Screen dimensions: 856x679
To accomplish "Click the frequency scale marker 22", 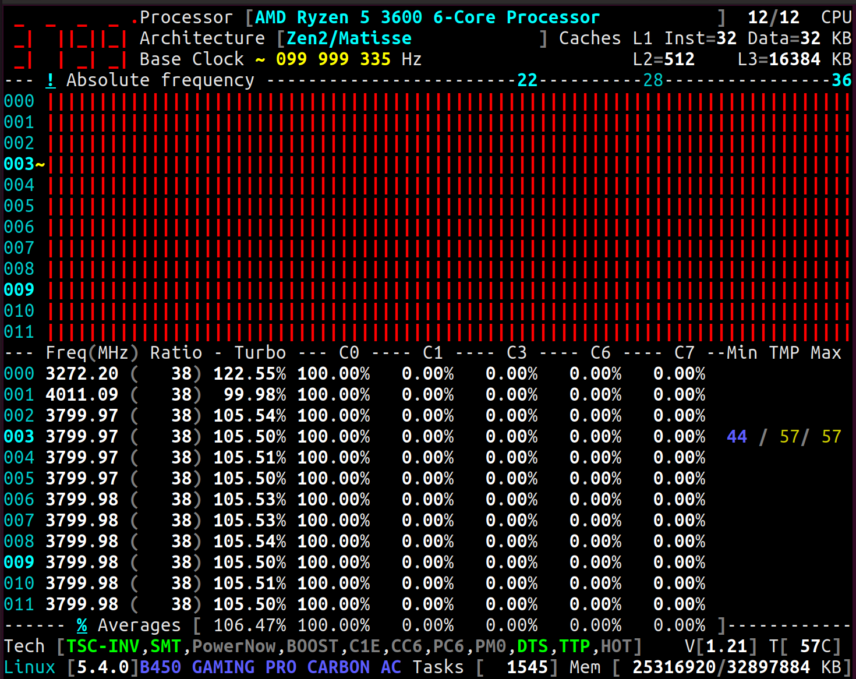I will tap(528, 80).
